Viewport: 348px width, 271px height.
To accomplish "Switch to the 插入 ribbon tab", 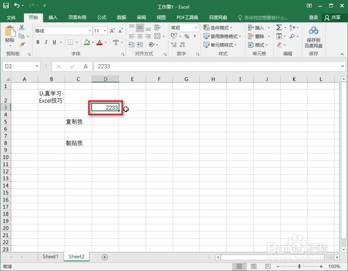I will pos(53,17).
